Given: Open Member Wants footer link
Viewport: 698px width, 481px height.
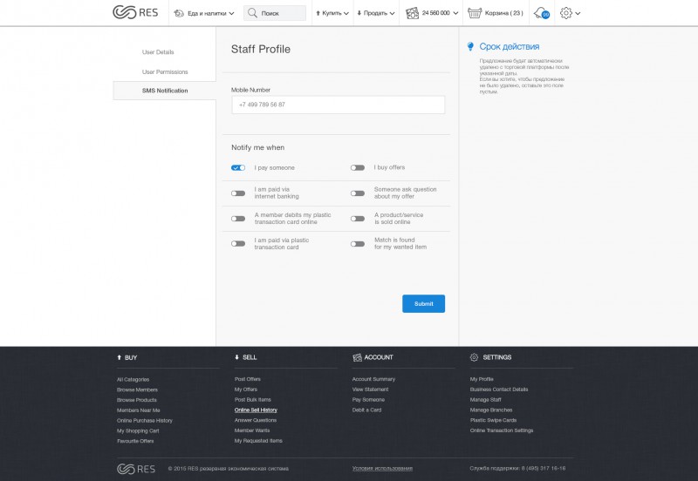Looking at the screenshot, I should point(252,430).
